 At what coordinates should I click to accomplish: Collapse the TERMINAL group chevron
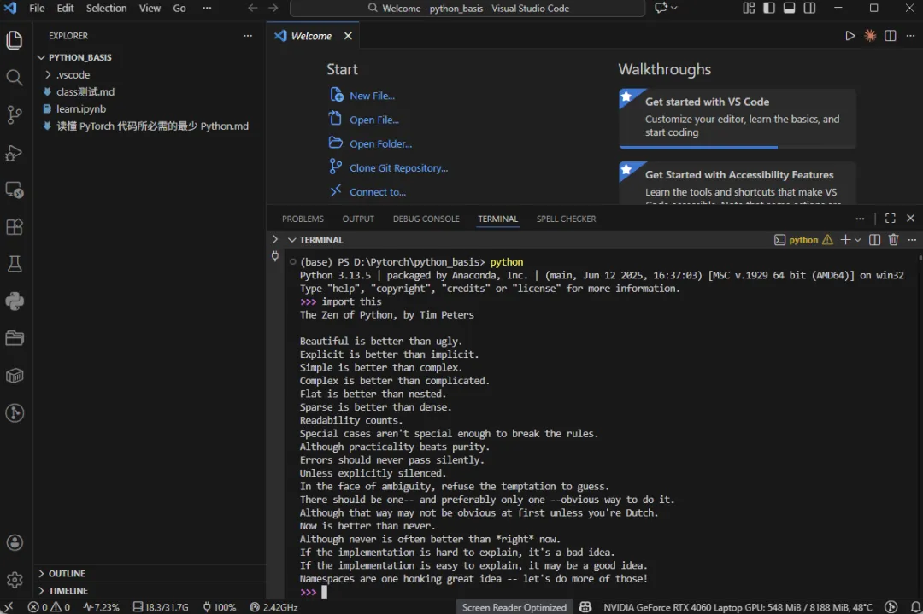pos(292,239)
